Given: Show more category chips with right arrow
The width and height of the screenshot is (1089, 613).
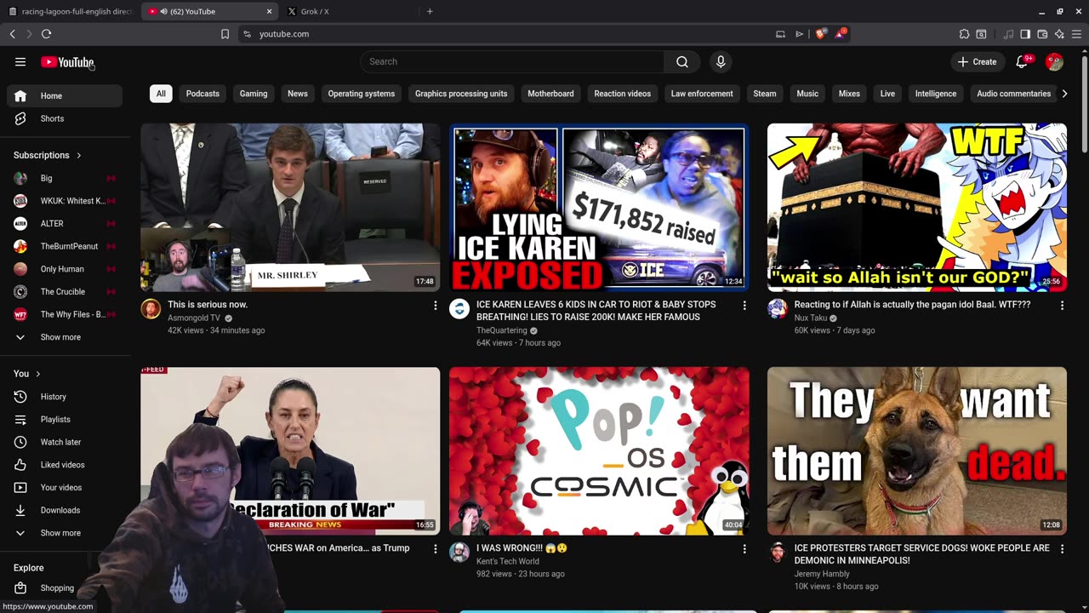Looking at the screenshot, I should pyautogui.click(x=1064, y=94).
